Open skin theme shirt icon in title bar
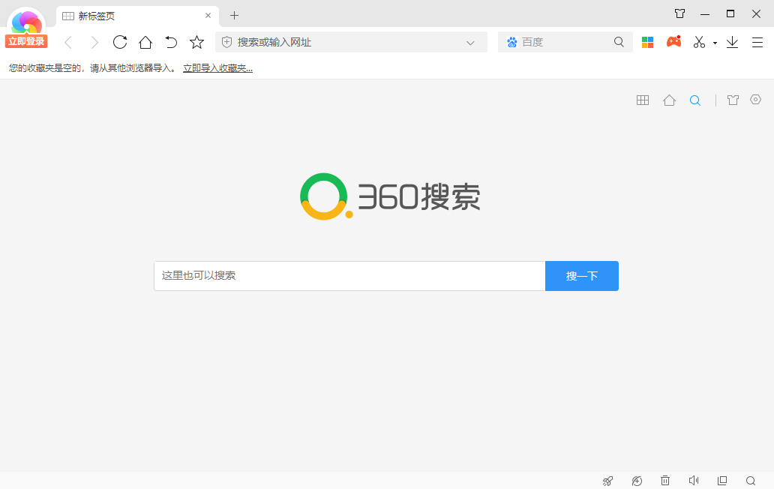Image resolution: width=774 pixels, height=489 pixels. (679, 13)
